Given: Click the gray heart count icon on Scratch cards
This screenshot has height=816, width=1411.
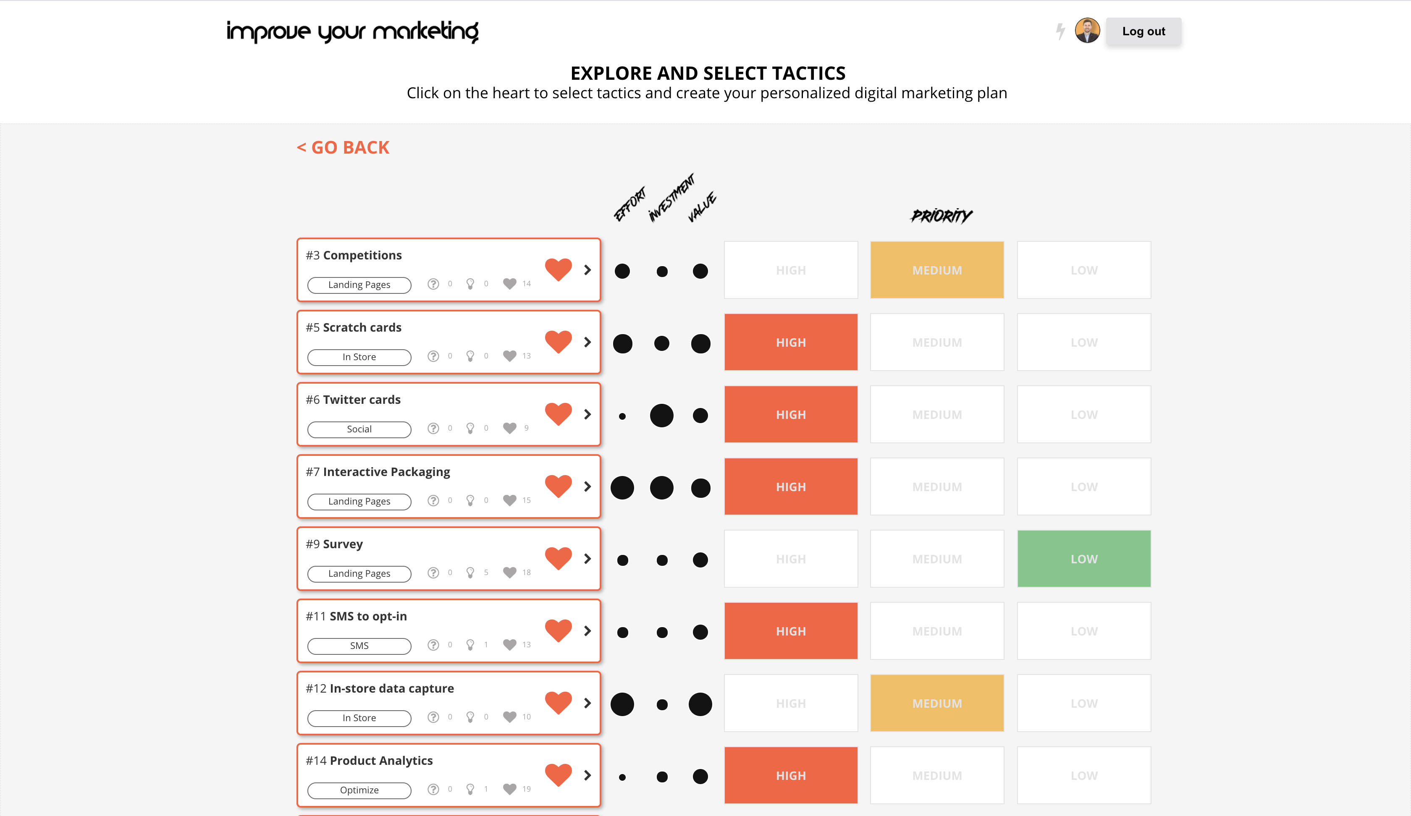Looking at the screenshot, I should point(509,356).
